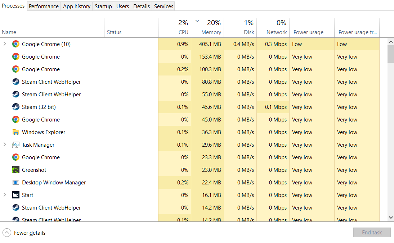Click the 36.3 MB memory value
The height and width of the screenshot is (243, 394).
coord(211,132)
